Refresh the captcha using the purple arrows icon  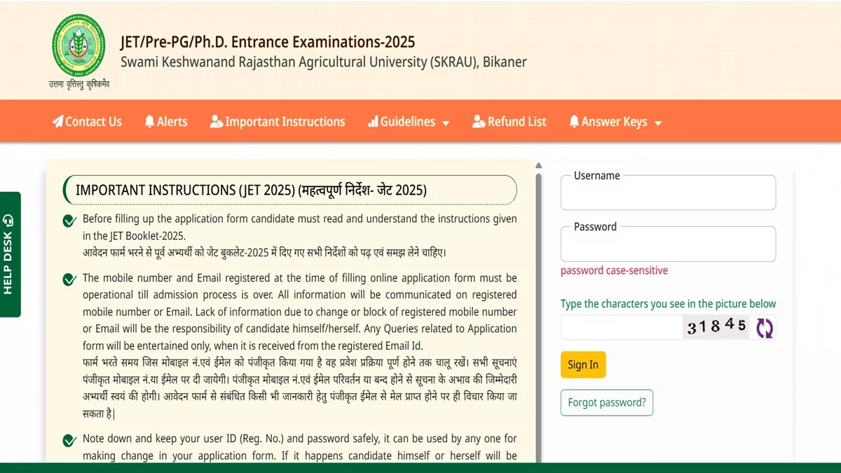click(764, 327)
